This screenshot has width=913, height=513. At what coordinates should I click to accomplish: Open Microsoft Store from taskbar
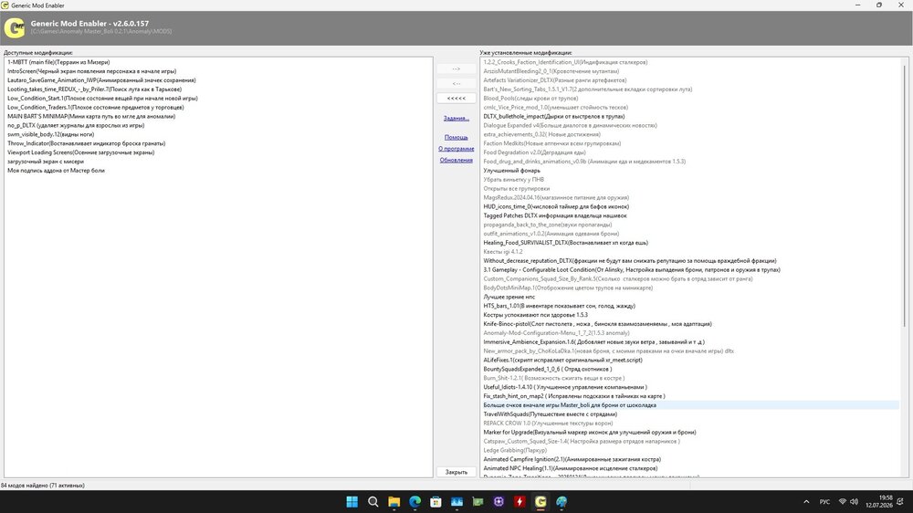click(x=436, y=501)
